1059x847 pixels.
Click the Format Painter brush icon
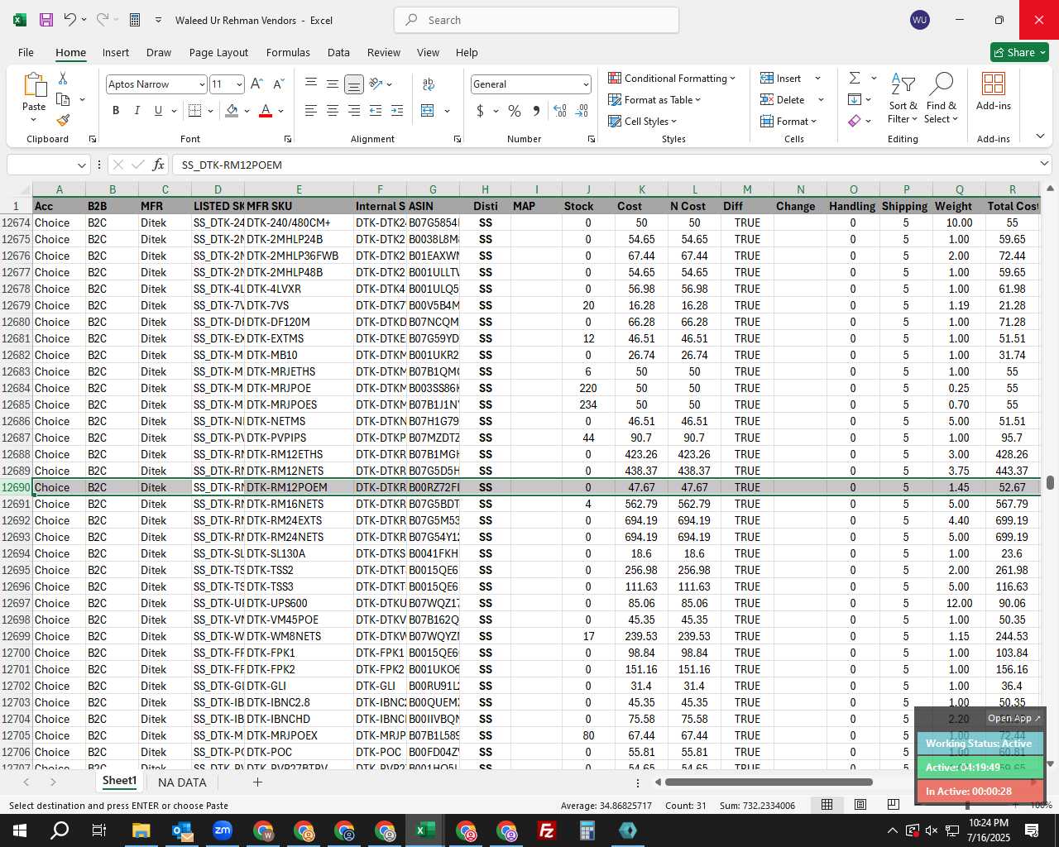63,120
